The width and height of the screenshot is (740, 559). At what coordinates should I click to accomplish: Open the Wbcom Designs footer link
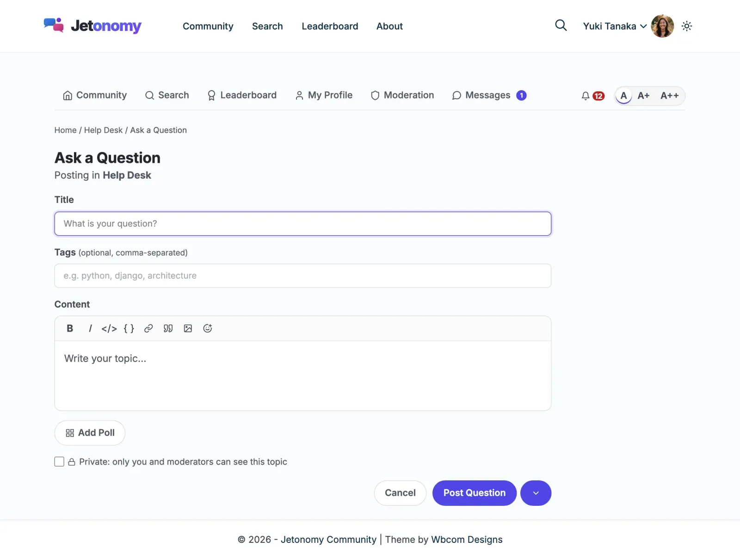[x=467, y=540]
